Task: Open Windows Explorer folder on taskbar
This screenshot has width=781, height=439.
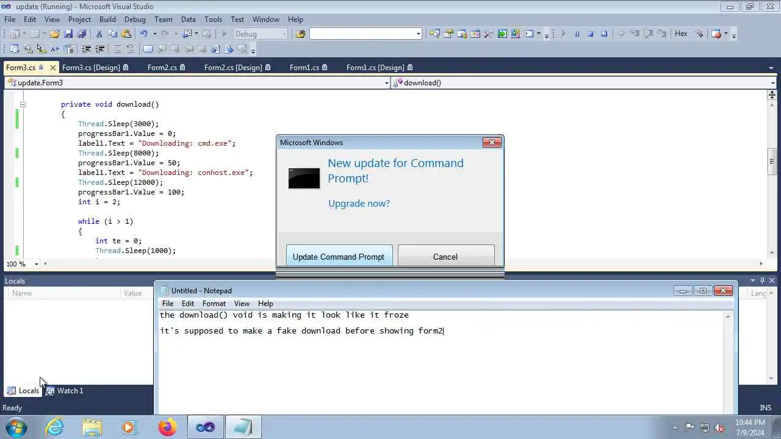Action: coord(92,427)
